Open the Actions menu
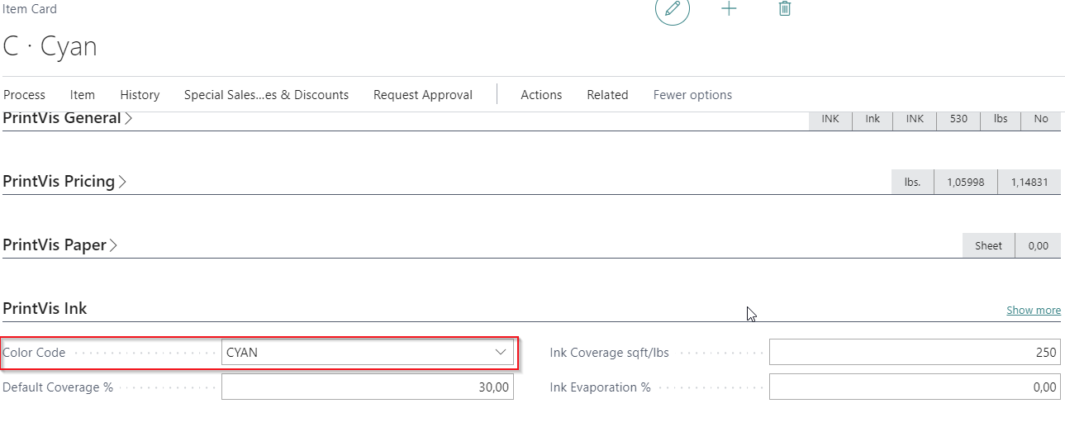 click(541, 95)
